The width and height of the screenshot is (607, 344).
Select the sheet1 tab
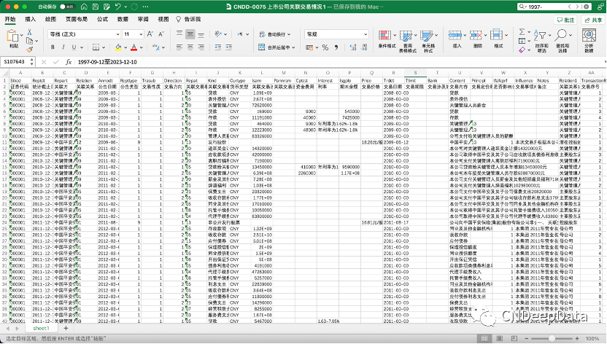coord(41,328)
